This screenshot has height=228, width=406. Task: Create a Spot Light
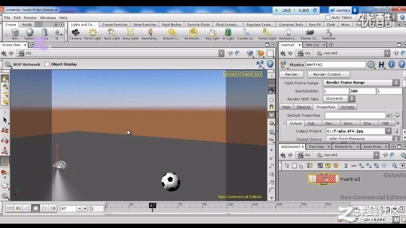pyautogui.click(x=112, y=34)
